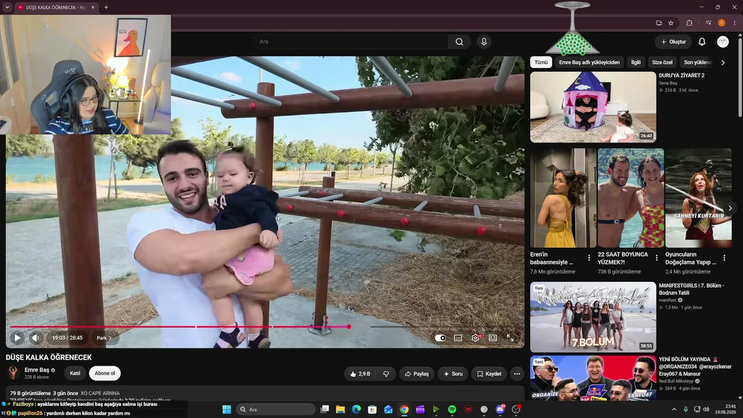Open options for Oyuncuların Doğaçlama short
This screenshot has width=743, height=418.
[x=724, y=258]
